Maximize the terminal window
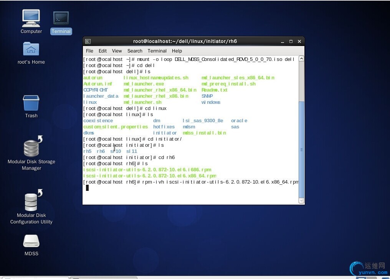 tap(291, 41)
